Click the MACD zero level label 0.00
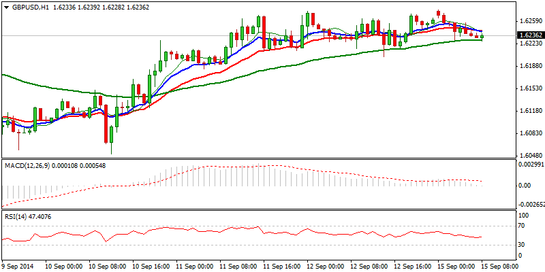Viewport: 545px width, 272px height. tap(525, 186)
